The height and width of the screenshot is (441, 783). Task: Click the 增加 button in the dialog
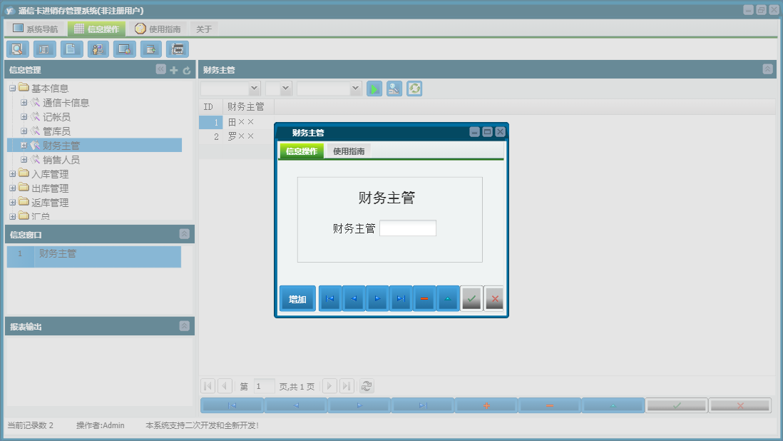[x=297, y=298]
